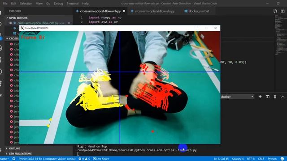287x161 pixels.
Task: Click the EXPLORER panel title
Action: click(15, 11)
